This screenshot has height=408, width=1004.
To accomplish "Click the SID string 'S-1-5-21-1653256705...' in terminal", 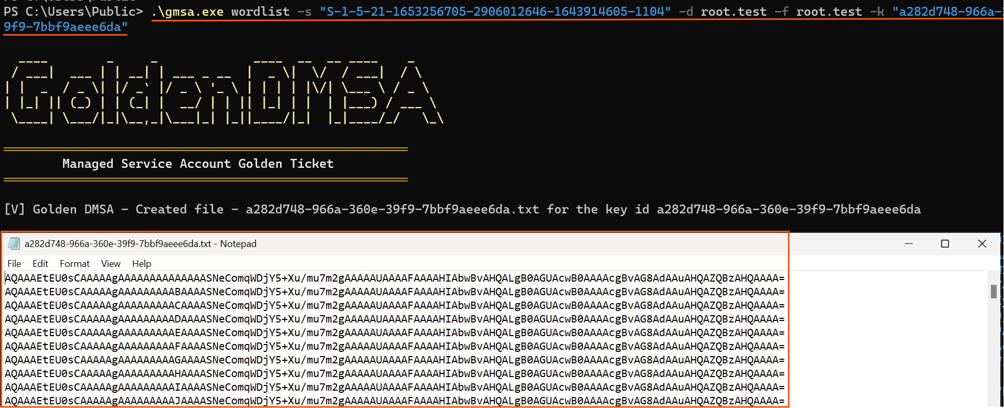I will click(x=495, y=12).
